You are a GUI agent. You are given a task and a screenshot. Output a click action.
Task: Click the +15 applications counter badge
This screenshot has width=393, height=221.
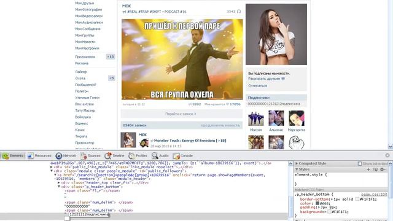(111, 57)
